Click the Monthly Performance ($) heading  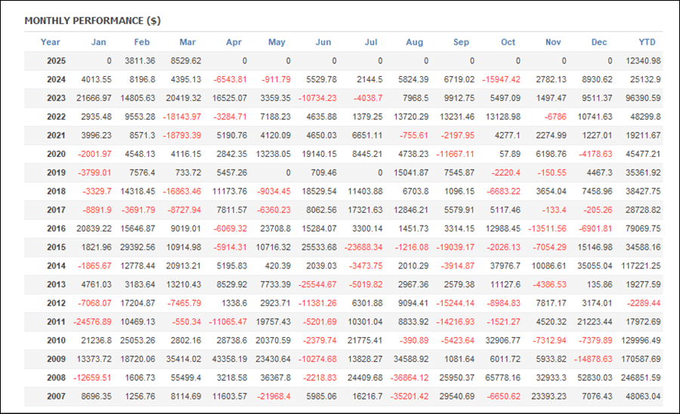[92, 21]
